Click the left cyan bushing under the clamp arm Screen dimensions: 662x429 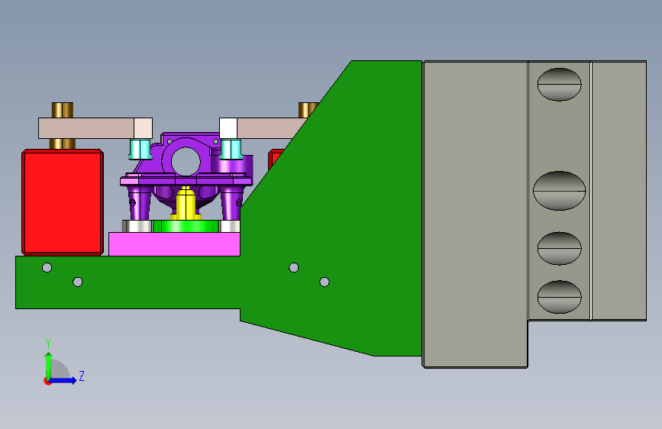[140, 149]
